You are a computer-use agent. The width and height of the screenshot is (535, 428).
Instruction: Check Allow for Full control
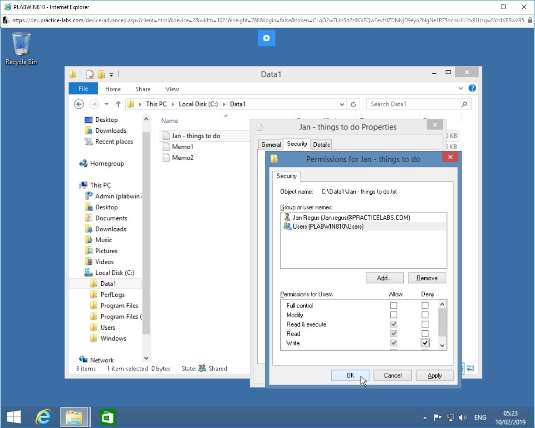click(393, 305)
